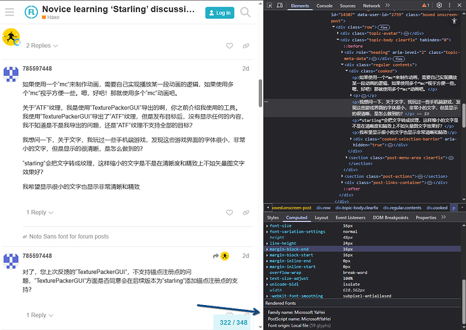This screenshot has height=330, width=466.
Task: Expand the div class="topic-avatar" node
Action: coord(338,33)
